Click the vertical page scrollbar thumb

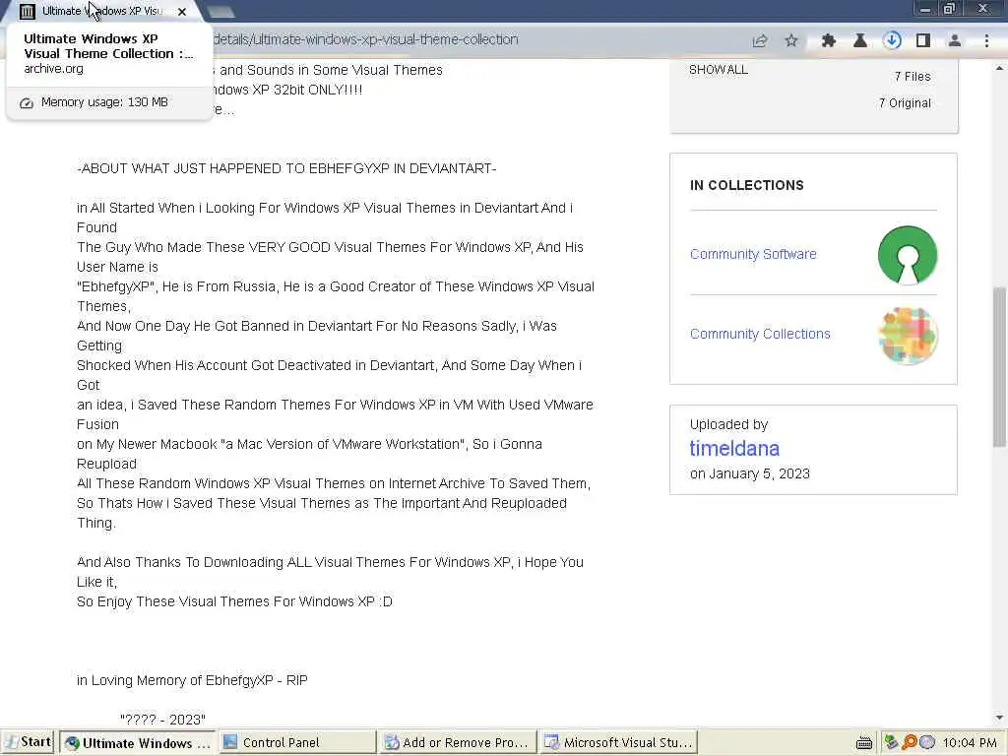click(1000, 366)
